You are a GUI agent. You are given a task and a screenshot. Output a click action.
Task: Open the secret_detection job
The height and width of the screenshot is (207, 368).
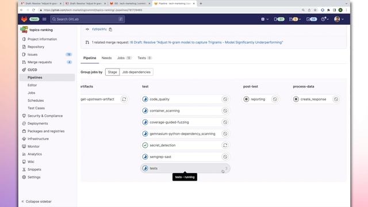[162, 145]
